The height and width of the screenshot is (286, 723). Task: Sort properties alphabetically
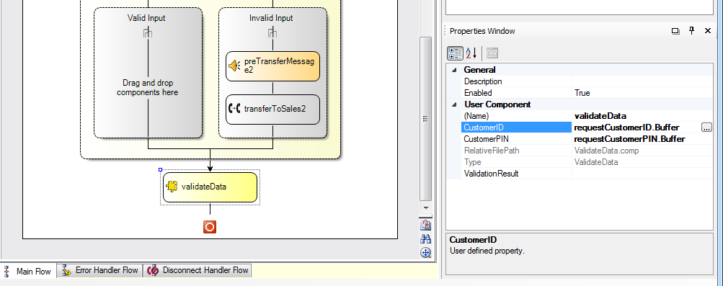[x=471, y=53]
